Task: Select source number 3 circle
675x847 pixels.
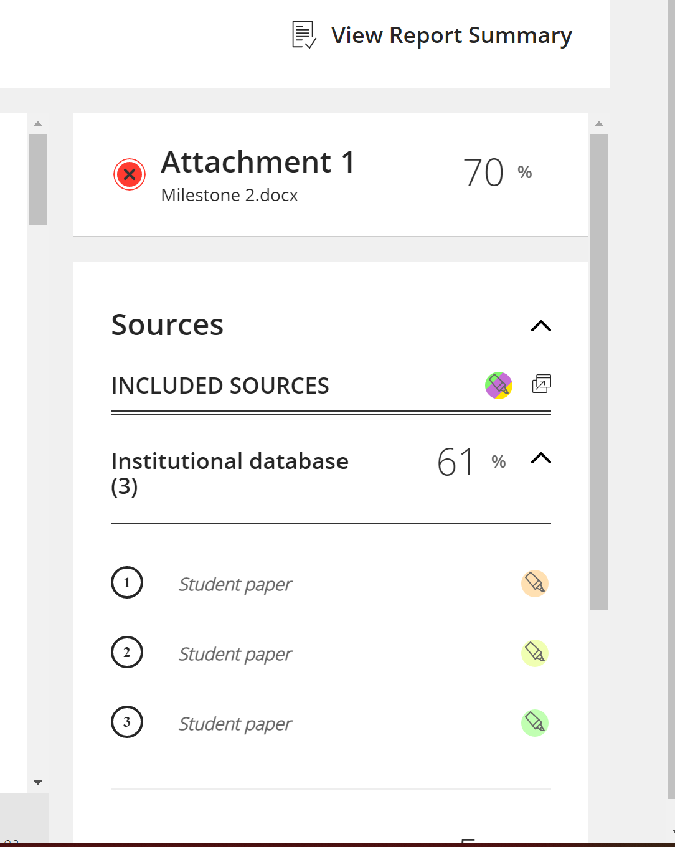Action: pyautogui.click(x=127, y=722)
